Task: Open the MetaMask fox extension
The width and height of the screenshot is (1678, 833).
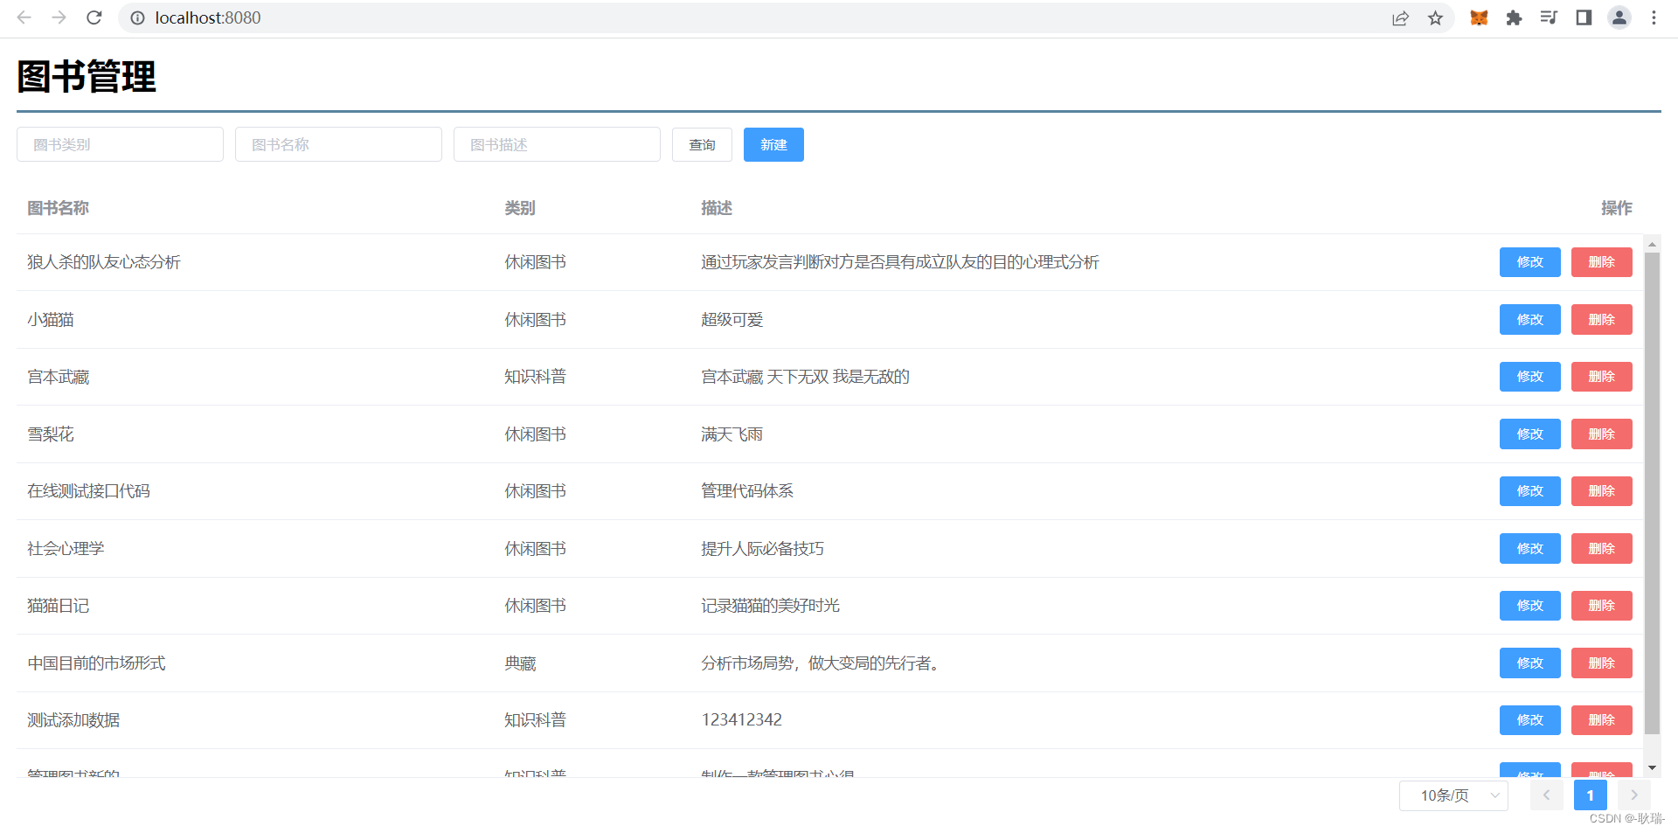Action: (1479, 17)
